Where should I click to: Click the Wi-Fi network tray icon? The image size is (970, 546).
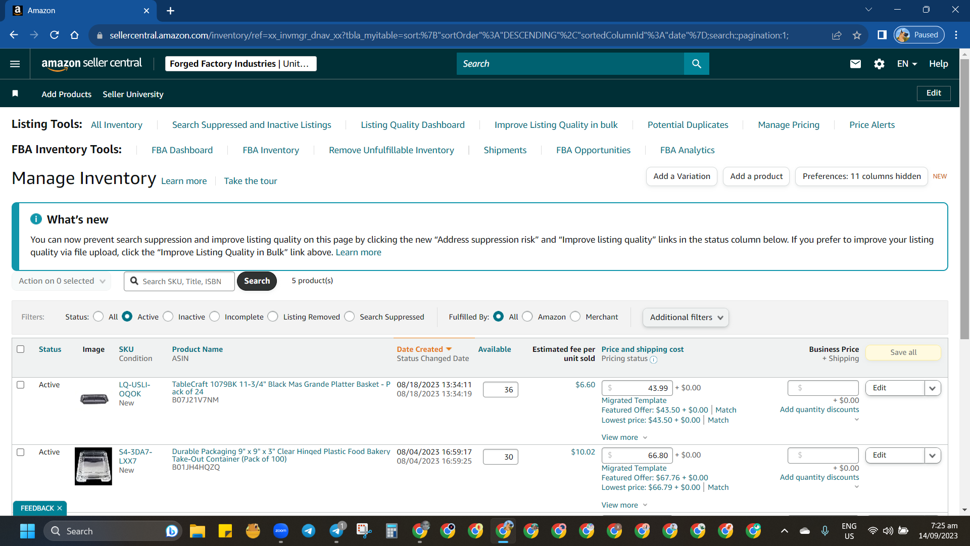872,531
